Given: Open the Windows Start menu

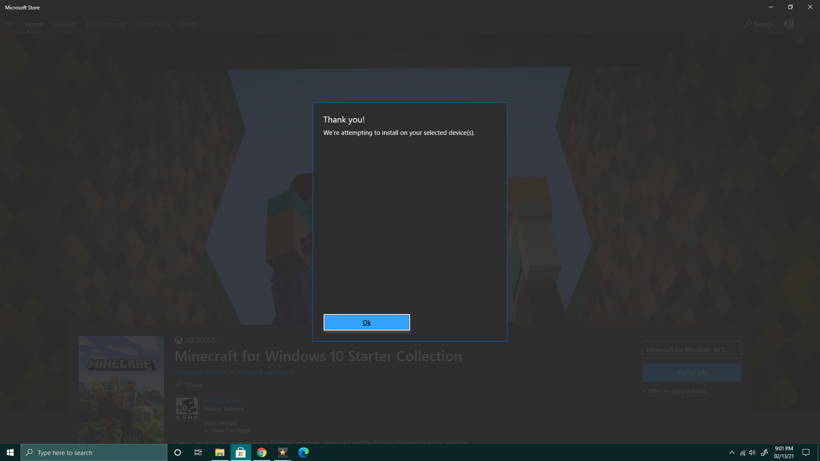Looking at the screenshot, I should [x=10, y=452].
